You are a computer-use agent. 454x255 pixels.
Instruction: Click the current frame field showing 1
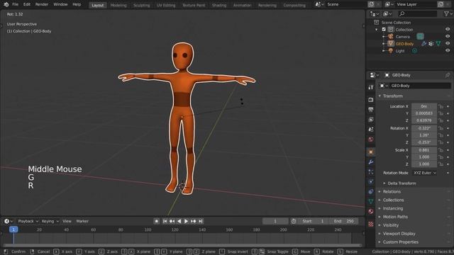(275, 221)
